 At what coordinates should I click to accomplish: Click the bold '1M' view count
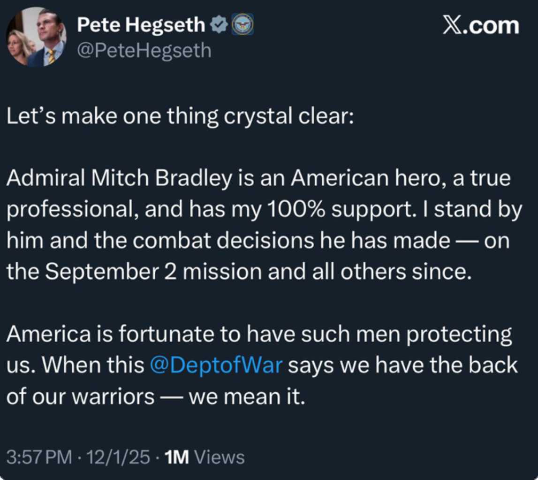click(176, 457)
